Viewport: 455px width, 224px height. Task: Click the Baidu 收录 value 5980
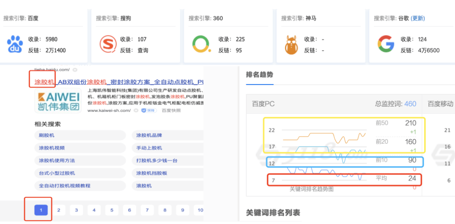52,40
